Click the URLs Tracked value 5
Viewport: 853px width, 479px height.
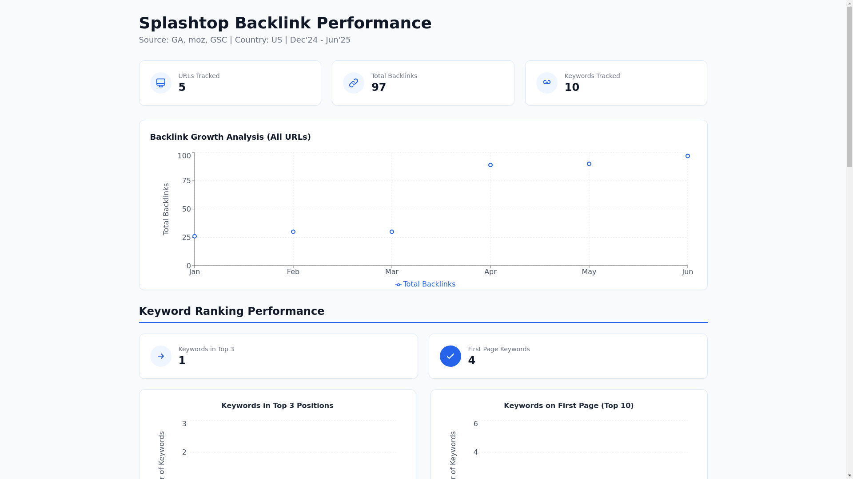(182, 87)
